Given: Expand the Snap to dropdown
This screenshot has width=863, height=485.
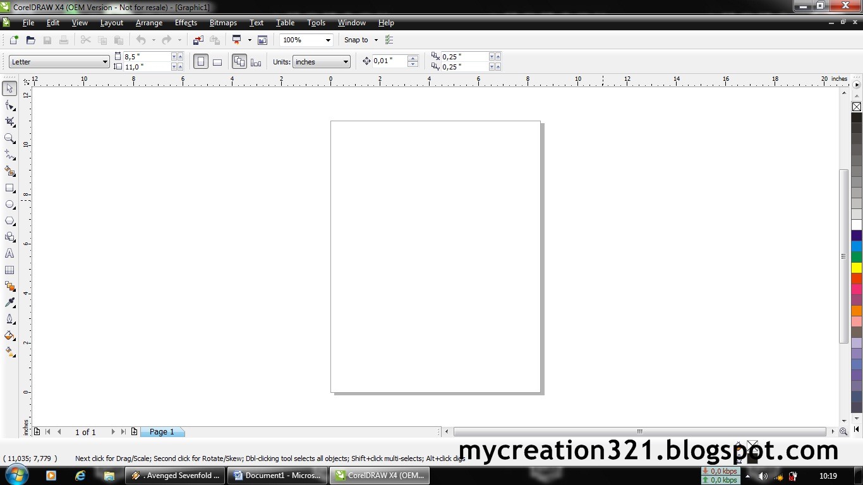Looking at the screenshot, I should pos(376,40).
